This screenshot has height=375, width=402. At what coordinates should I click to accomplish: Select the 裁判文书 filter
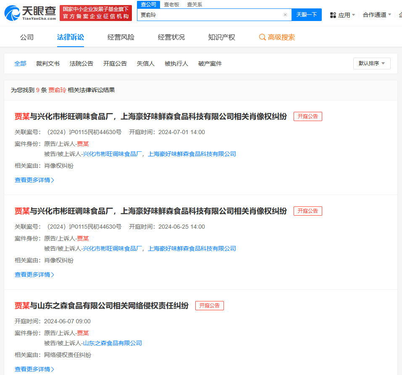point(47,63)
